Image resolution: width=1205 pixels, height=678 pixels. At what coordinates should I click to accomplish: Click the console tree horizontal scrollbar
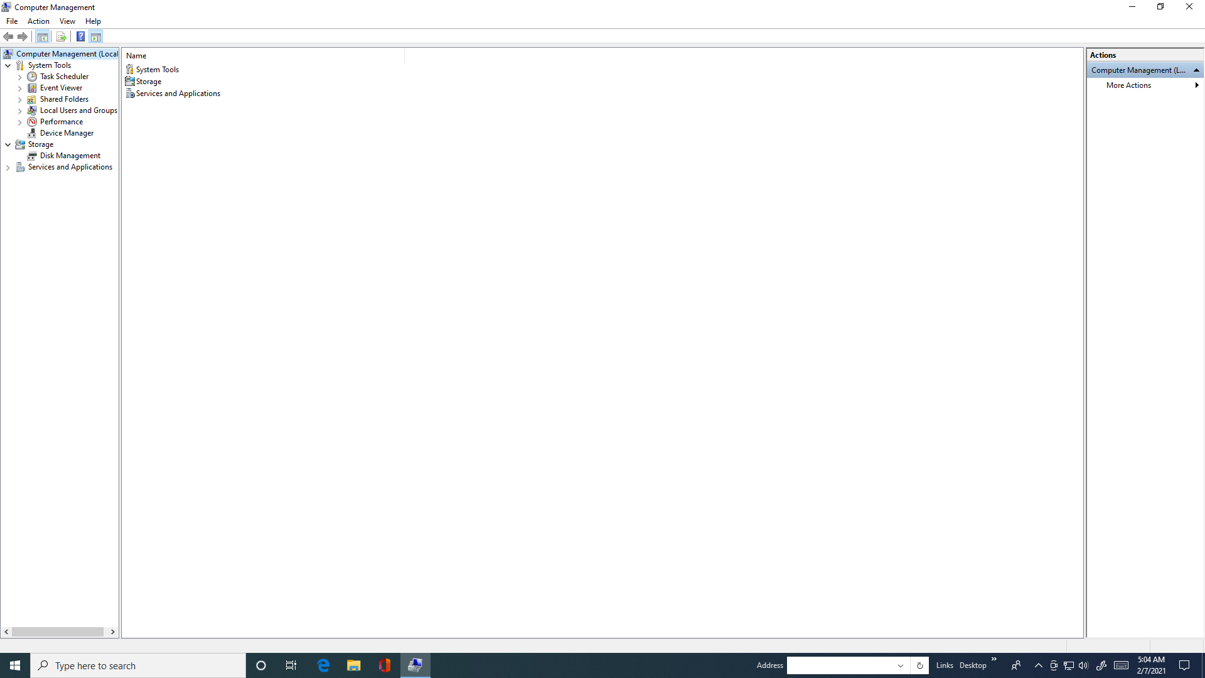pyautogui.click(x=58, y=632)
